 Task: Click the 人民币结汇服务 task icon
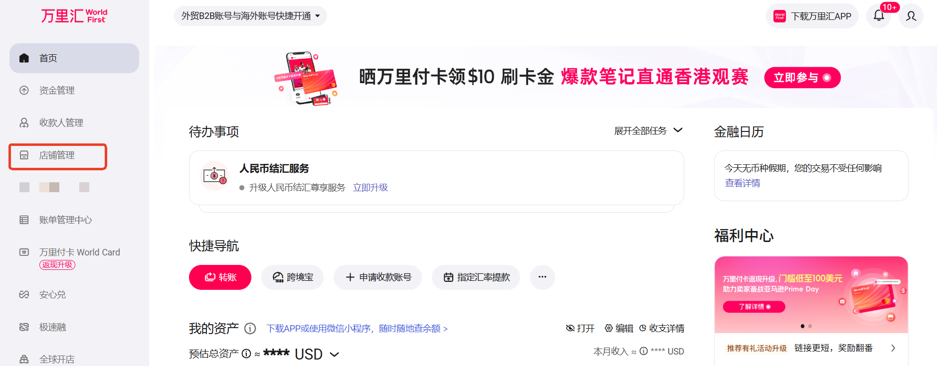coord(214,175)
